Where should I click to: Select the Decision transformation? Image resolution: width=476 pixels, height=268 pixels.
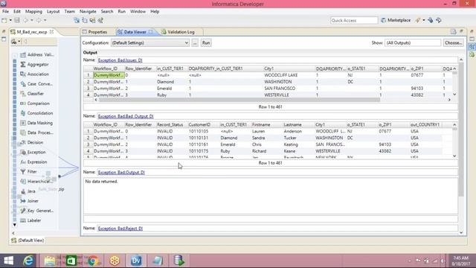click(x=31, y=142)
